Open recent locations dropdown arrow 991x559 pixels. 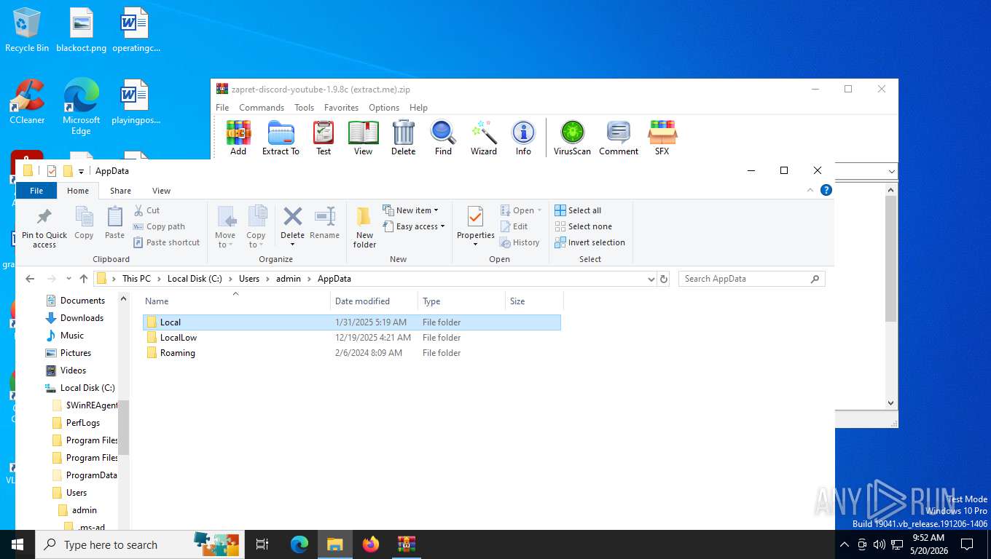click(x=68, y=279)
